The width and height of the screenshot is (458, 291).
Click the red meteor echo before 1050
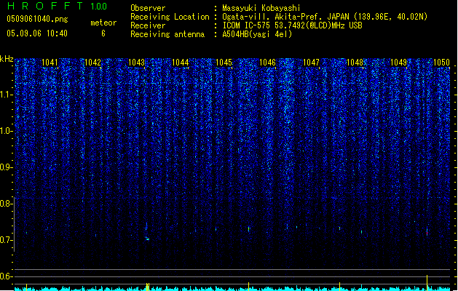coord(427,232)
